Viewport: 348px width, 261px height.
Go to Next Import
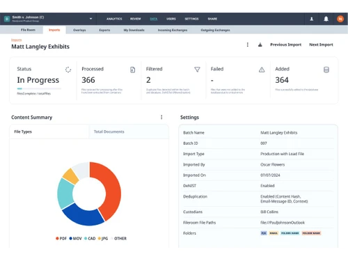tap(321, 45)
